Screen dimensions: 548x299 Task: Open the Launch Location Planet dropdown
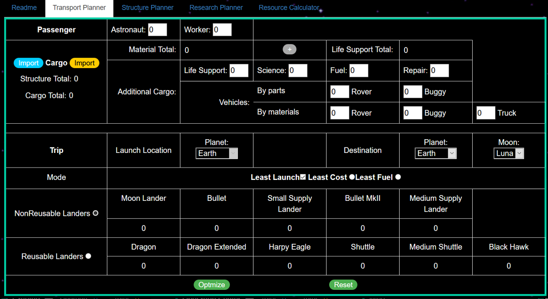tap(216, 153)
